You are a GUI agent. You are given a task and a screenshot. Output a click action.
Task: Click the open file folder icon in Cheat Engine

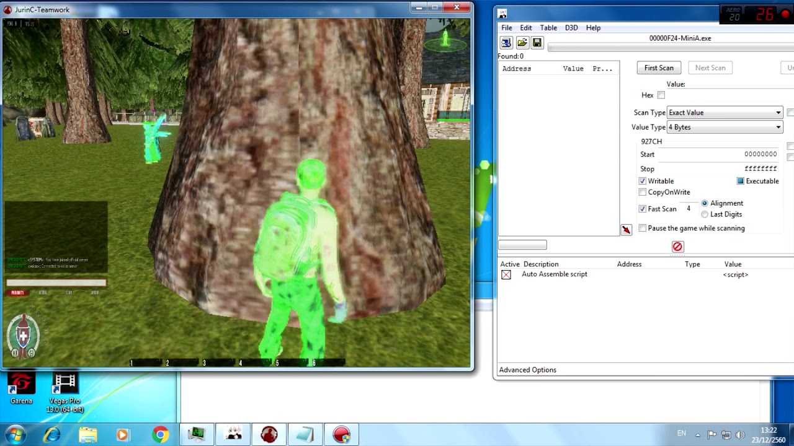click(x=522, y=43)
